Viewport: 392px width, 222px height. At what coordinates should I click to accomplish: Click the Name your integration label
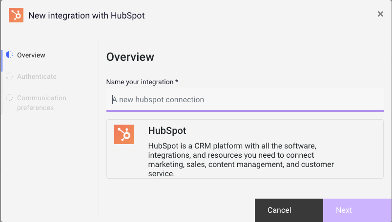[x=142, y=82]
